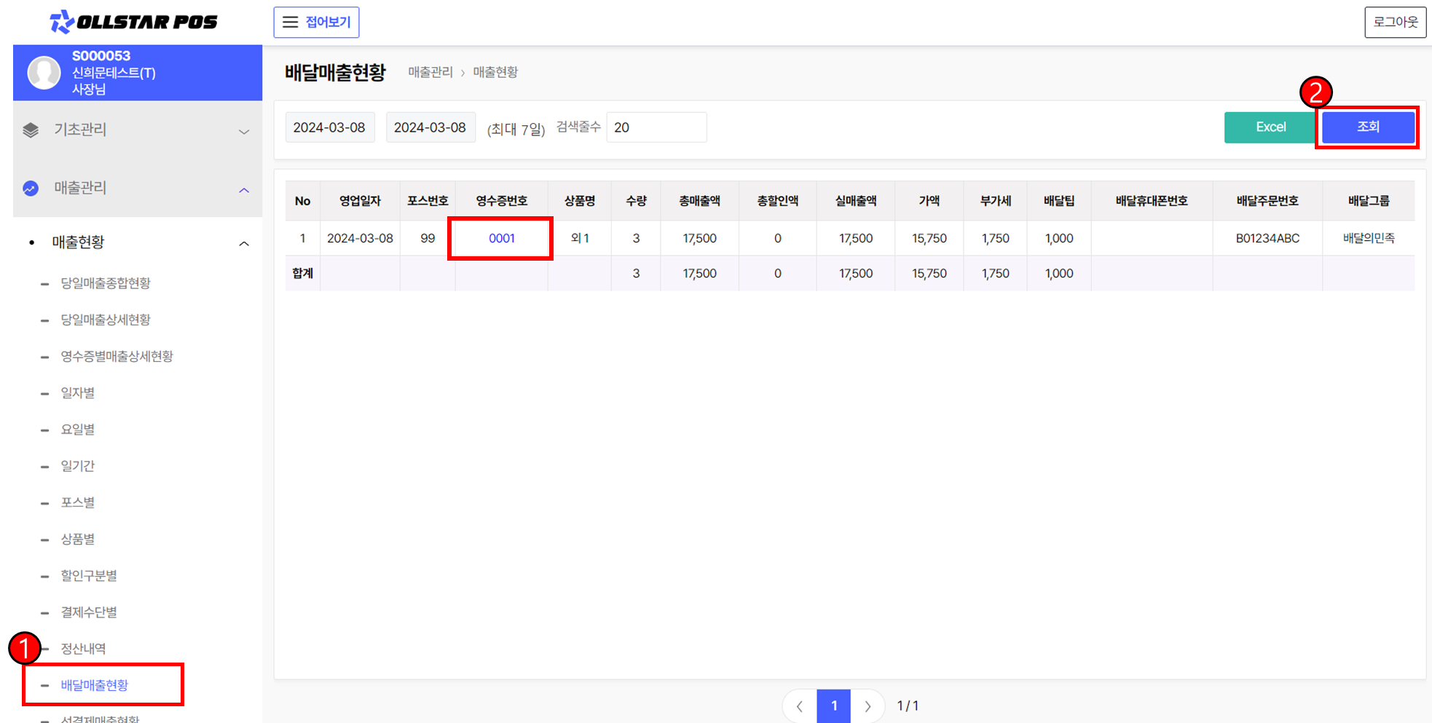The width and height of the screenshot is (1432, 723).
Task: Select page 1 in pagination
Action: click(x=833, y=706)
